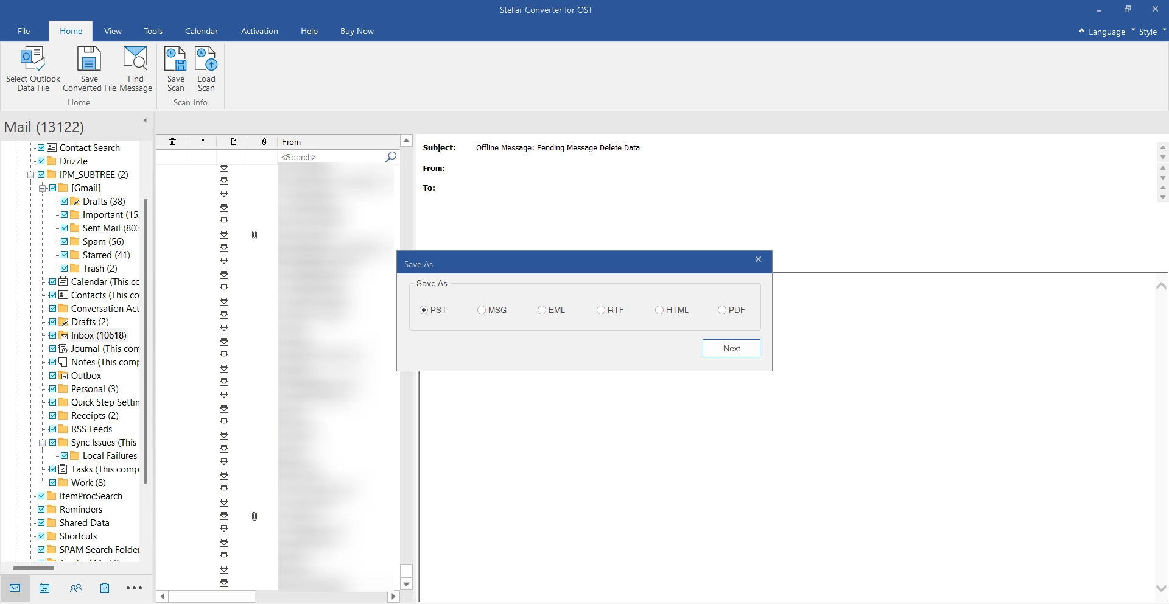
Task: Click message list scroll up arrow
Action: pos(407,141)
